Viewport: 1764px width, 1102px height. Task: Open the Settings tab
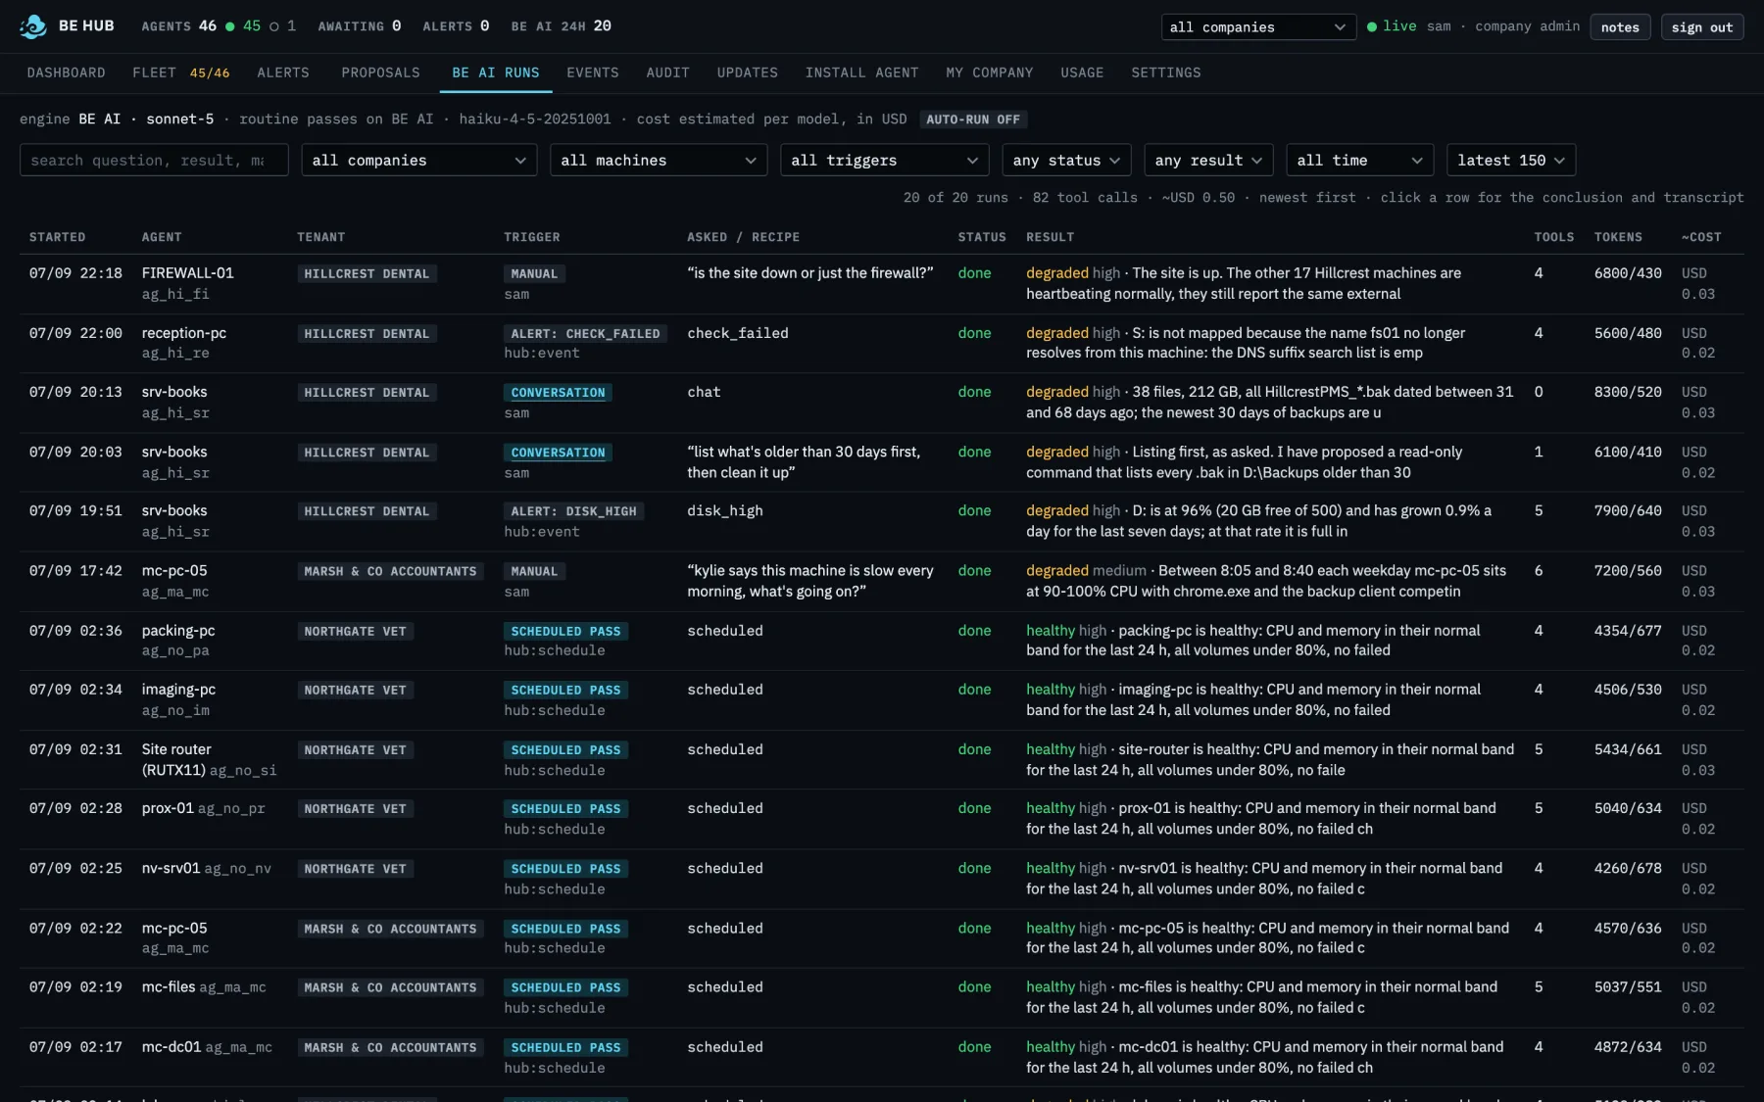coord(1165,72)
